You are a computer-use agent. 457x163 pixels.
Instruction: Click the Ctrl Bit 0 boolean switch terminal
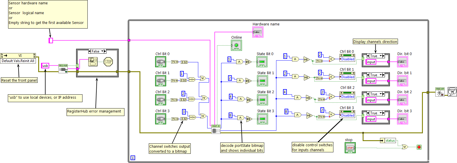coord(161,62)
